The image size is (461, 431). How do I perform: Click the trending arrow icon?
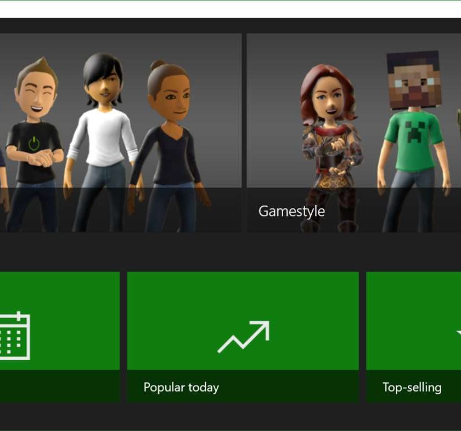point(243,337)
